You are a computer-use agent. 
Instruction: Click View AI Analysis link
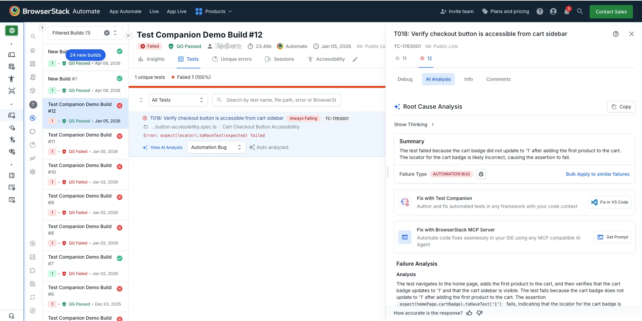163,148
